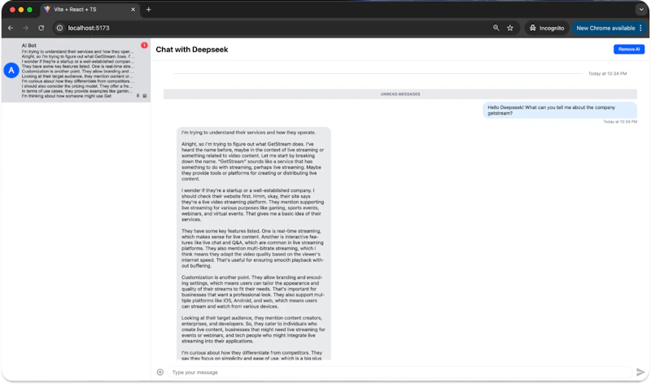Click the Remove AI button
This screenshot has height=384, width=651.
coord(628,49)
